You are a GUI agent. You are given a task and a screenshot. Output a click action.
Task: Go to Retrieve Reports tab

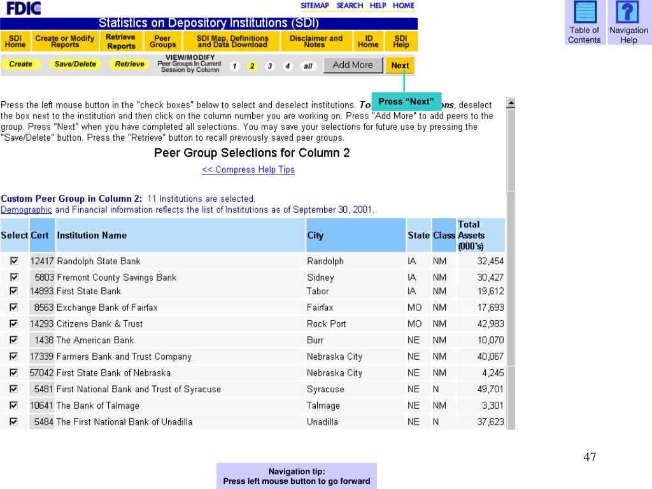pos(121,41)
